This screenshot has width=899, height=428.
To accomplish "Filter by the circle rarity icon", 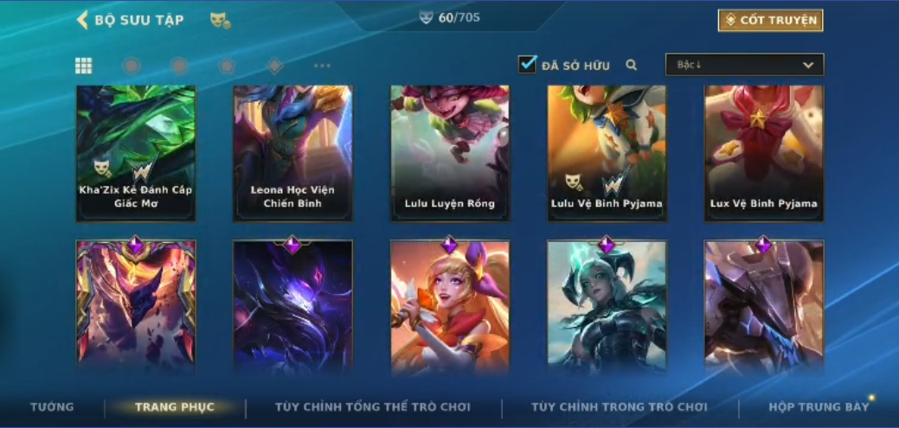I will 132,66.
